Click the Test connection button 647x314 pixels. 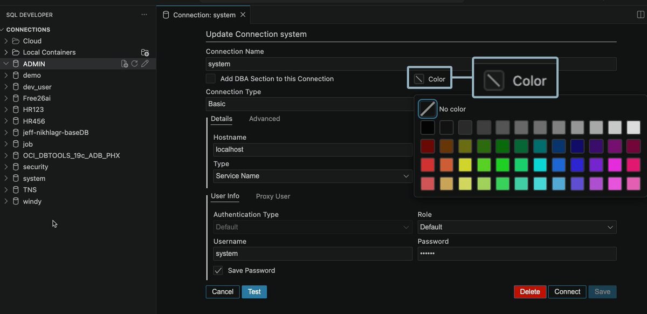pos(254,292)
